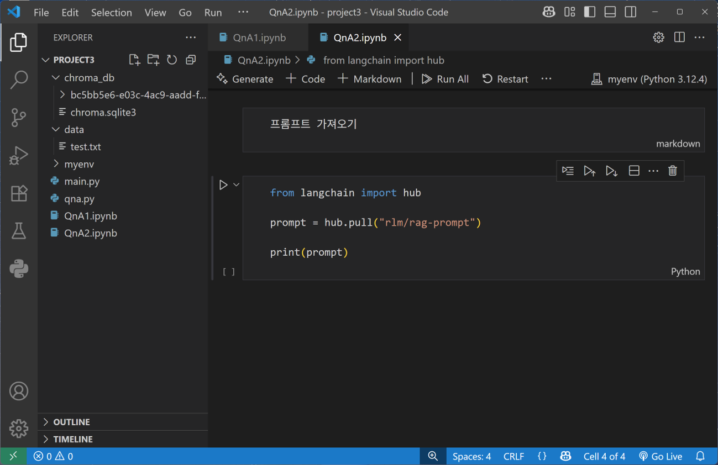Open the Search view in activity bar
This screenshot has height=465, width=718.
pos(19,80)
